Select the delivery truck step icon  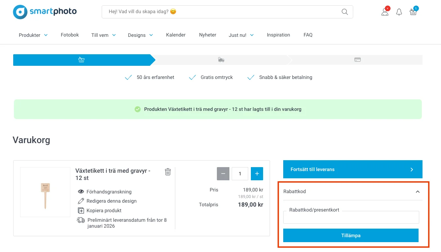click(221, 60)
